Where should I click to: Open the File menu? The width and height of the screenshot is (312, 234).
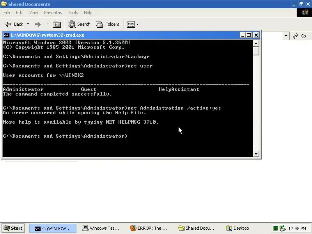[7, 12]
